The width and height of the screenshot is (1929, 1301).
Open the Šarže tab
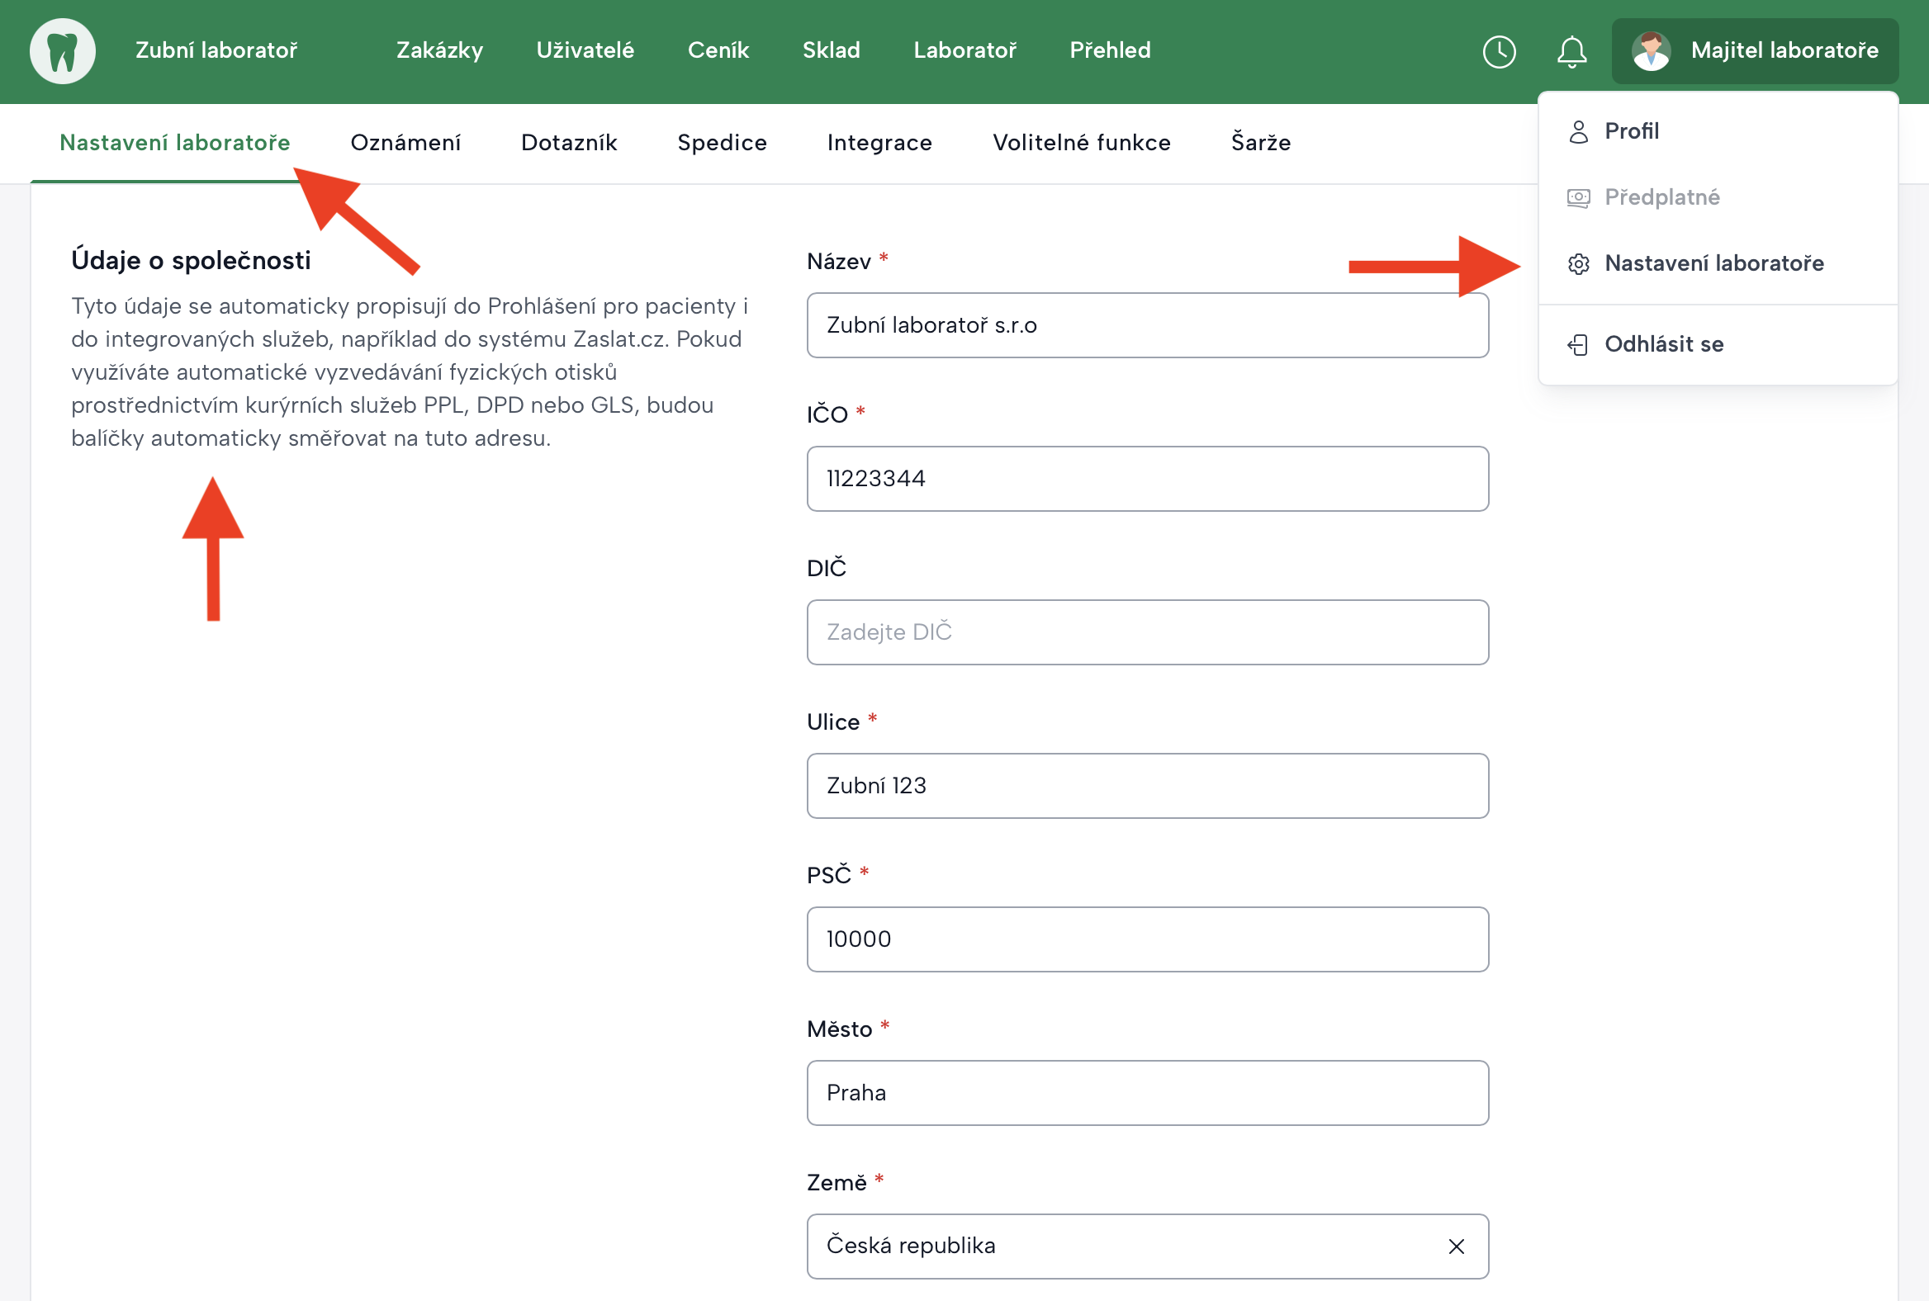coord(1260,143)
